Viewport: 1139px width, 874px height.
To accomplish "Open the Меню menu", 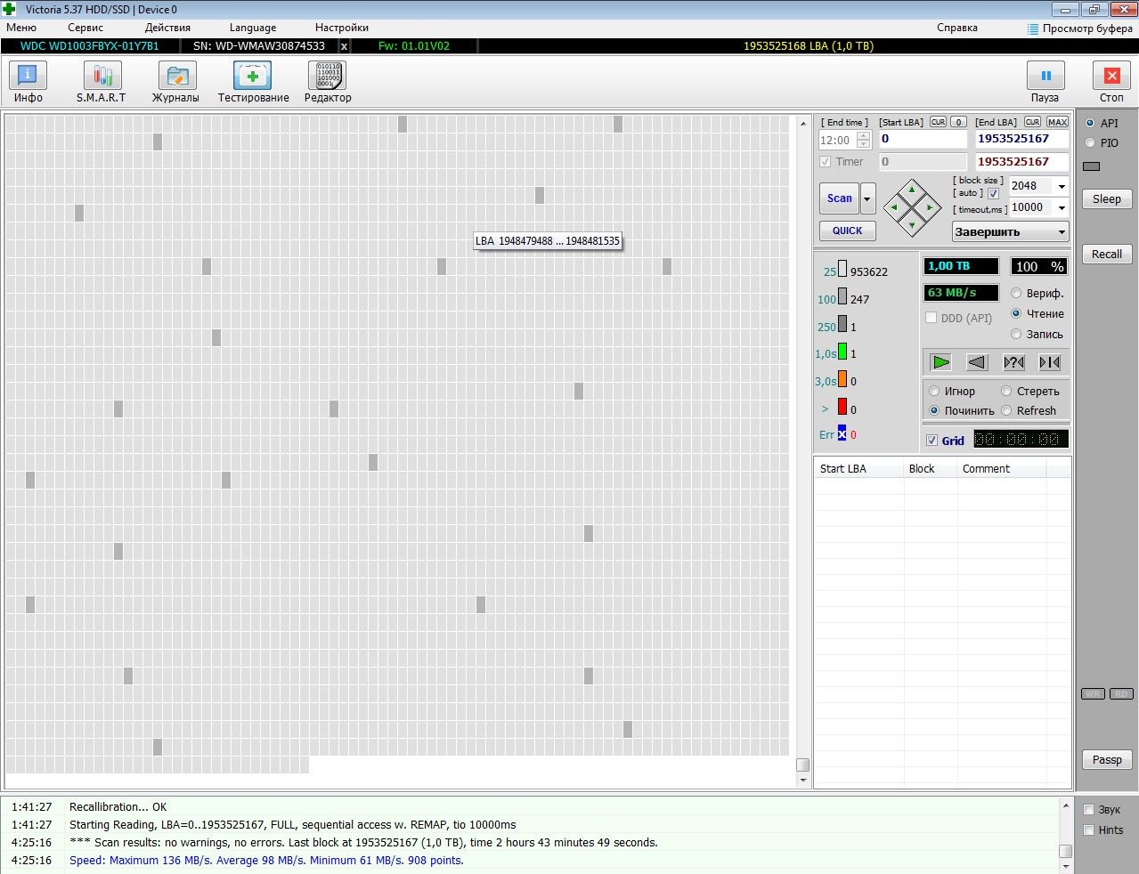I will point(21,28).
